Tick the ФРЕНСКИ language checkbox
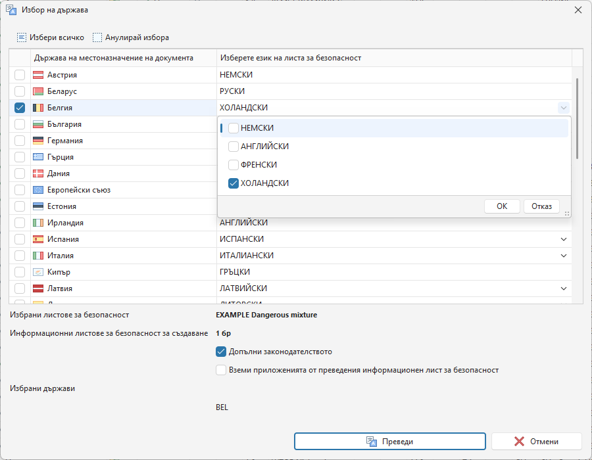 [234, 165]
